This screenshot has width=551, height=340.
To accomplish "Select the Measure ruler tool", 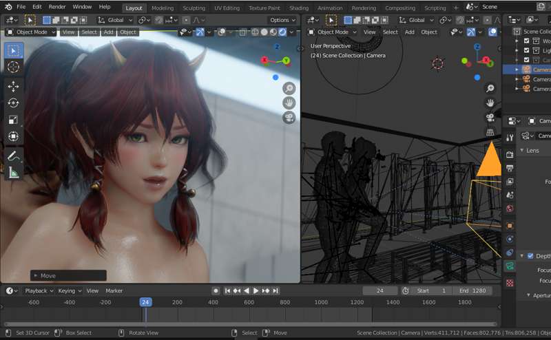I will point(13,172).
